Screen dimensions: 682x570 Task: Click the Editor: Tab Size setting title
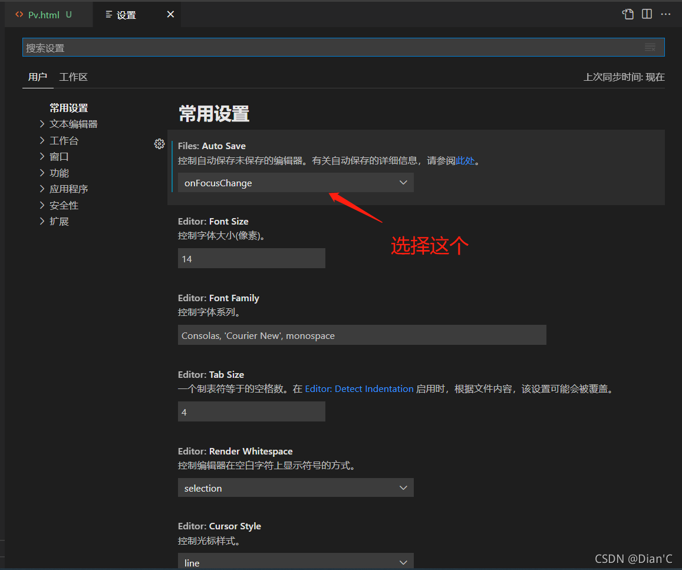click(211, 374)
